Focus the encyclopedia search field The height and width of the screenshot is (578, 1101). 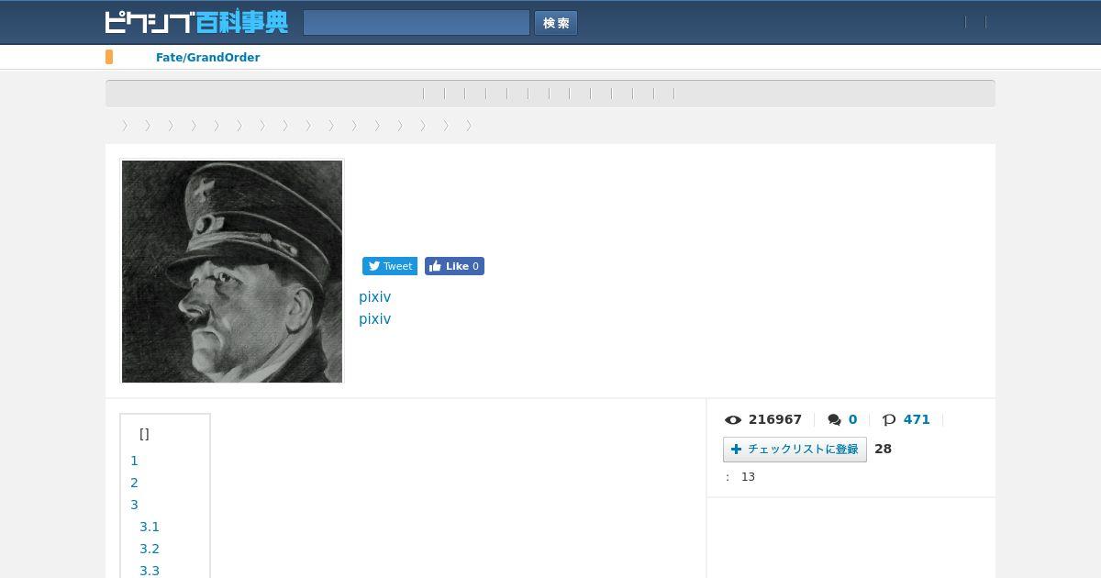(417, 23)
